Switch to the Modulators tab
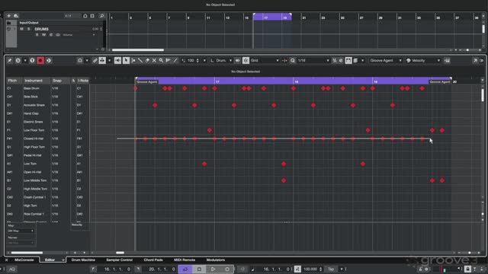488x274 pixels. tap(215, 260)
